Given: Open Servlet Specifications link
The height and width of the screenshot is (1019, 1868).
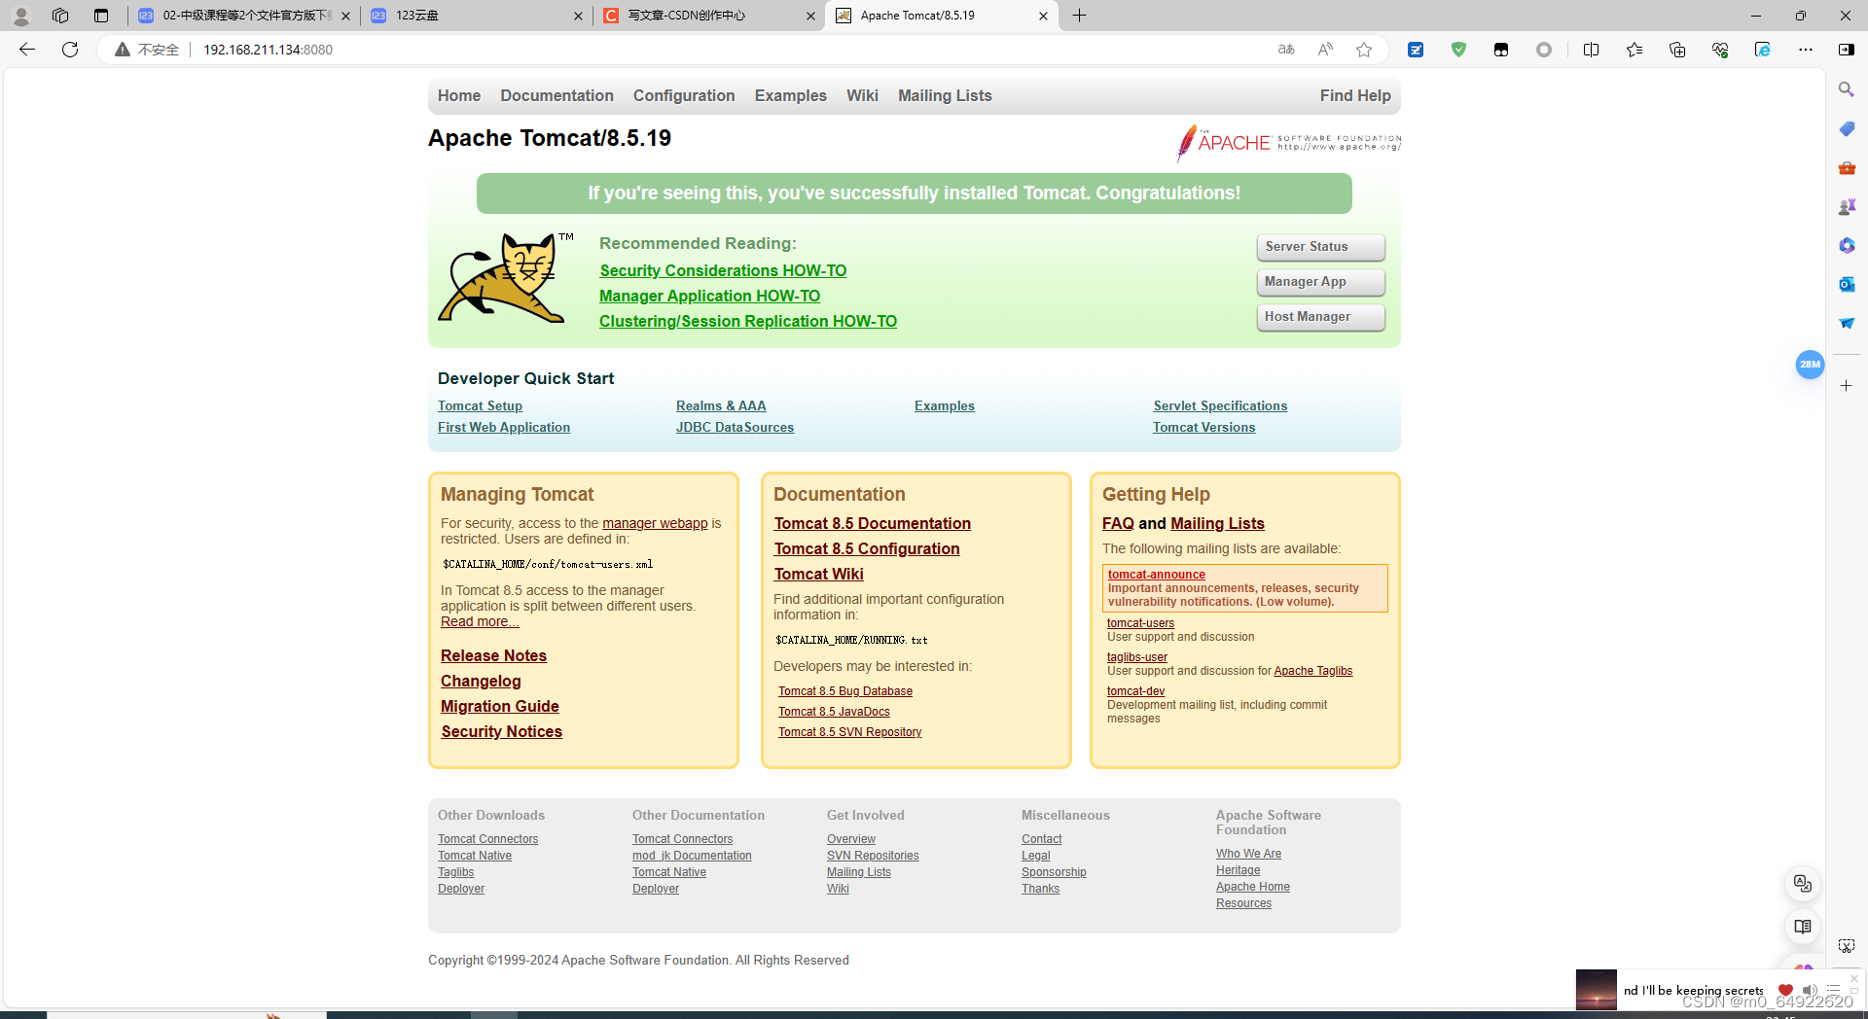Looking at the screenshot, I should 1220,405.
